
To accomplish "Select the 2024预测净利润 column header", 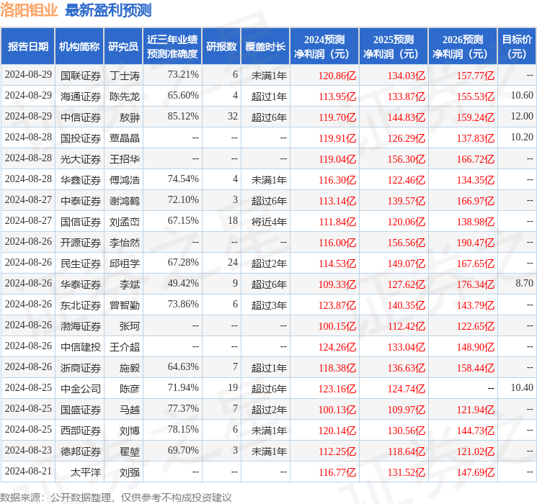I will pyautogui.click(x=324, y=47).
